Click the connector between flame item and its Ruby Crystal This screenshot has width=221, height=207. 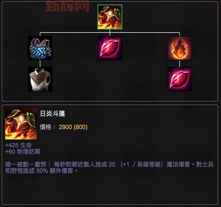click(179, 63)
